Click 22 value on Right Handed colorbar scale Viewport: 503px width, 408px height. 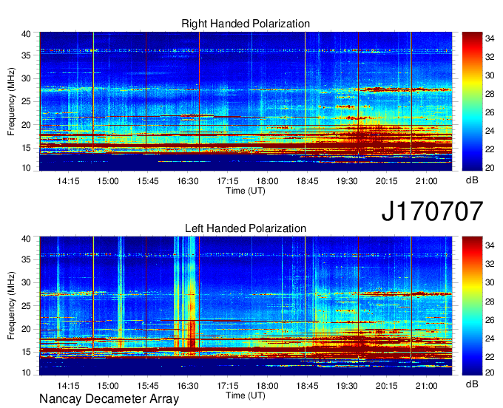(490, 149)
